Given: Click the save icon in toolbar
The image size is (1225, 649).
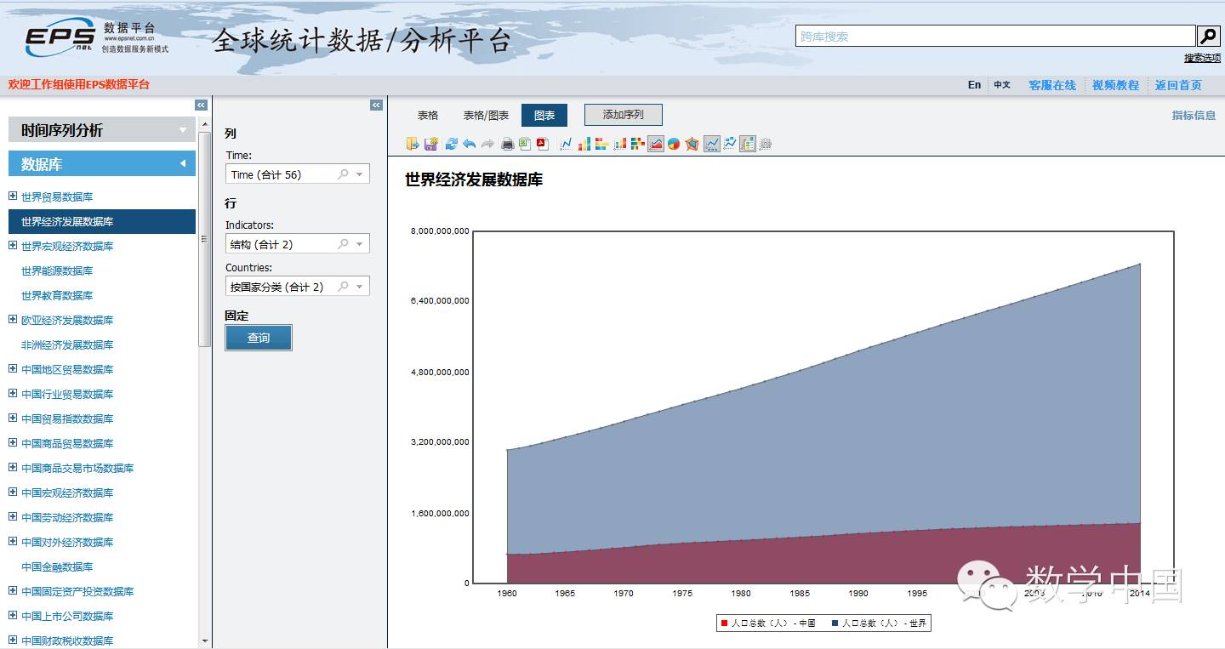Looking at the screenshot, I should (431, 144).
